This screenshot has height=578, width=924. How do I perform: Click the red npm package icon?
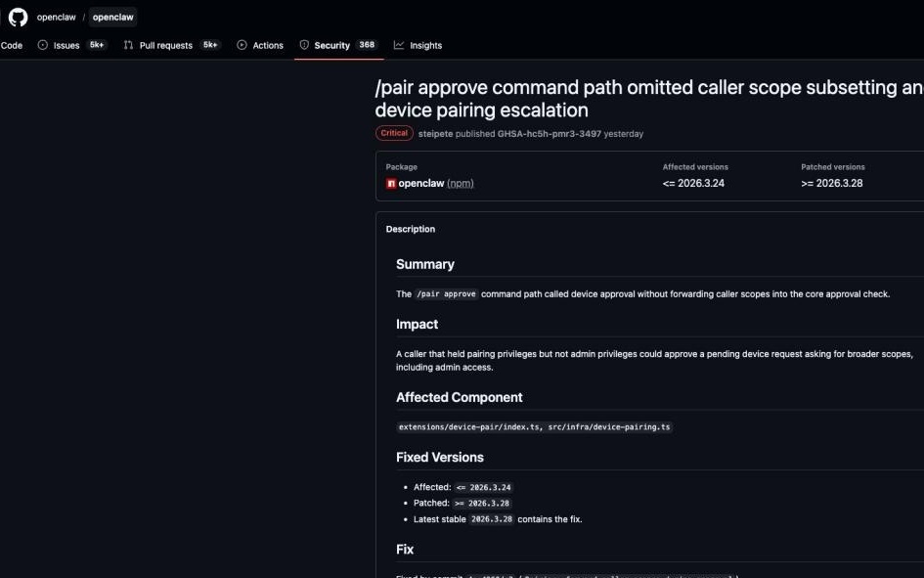[x=391, y=183]
